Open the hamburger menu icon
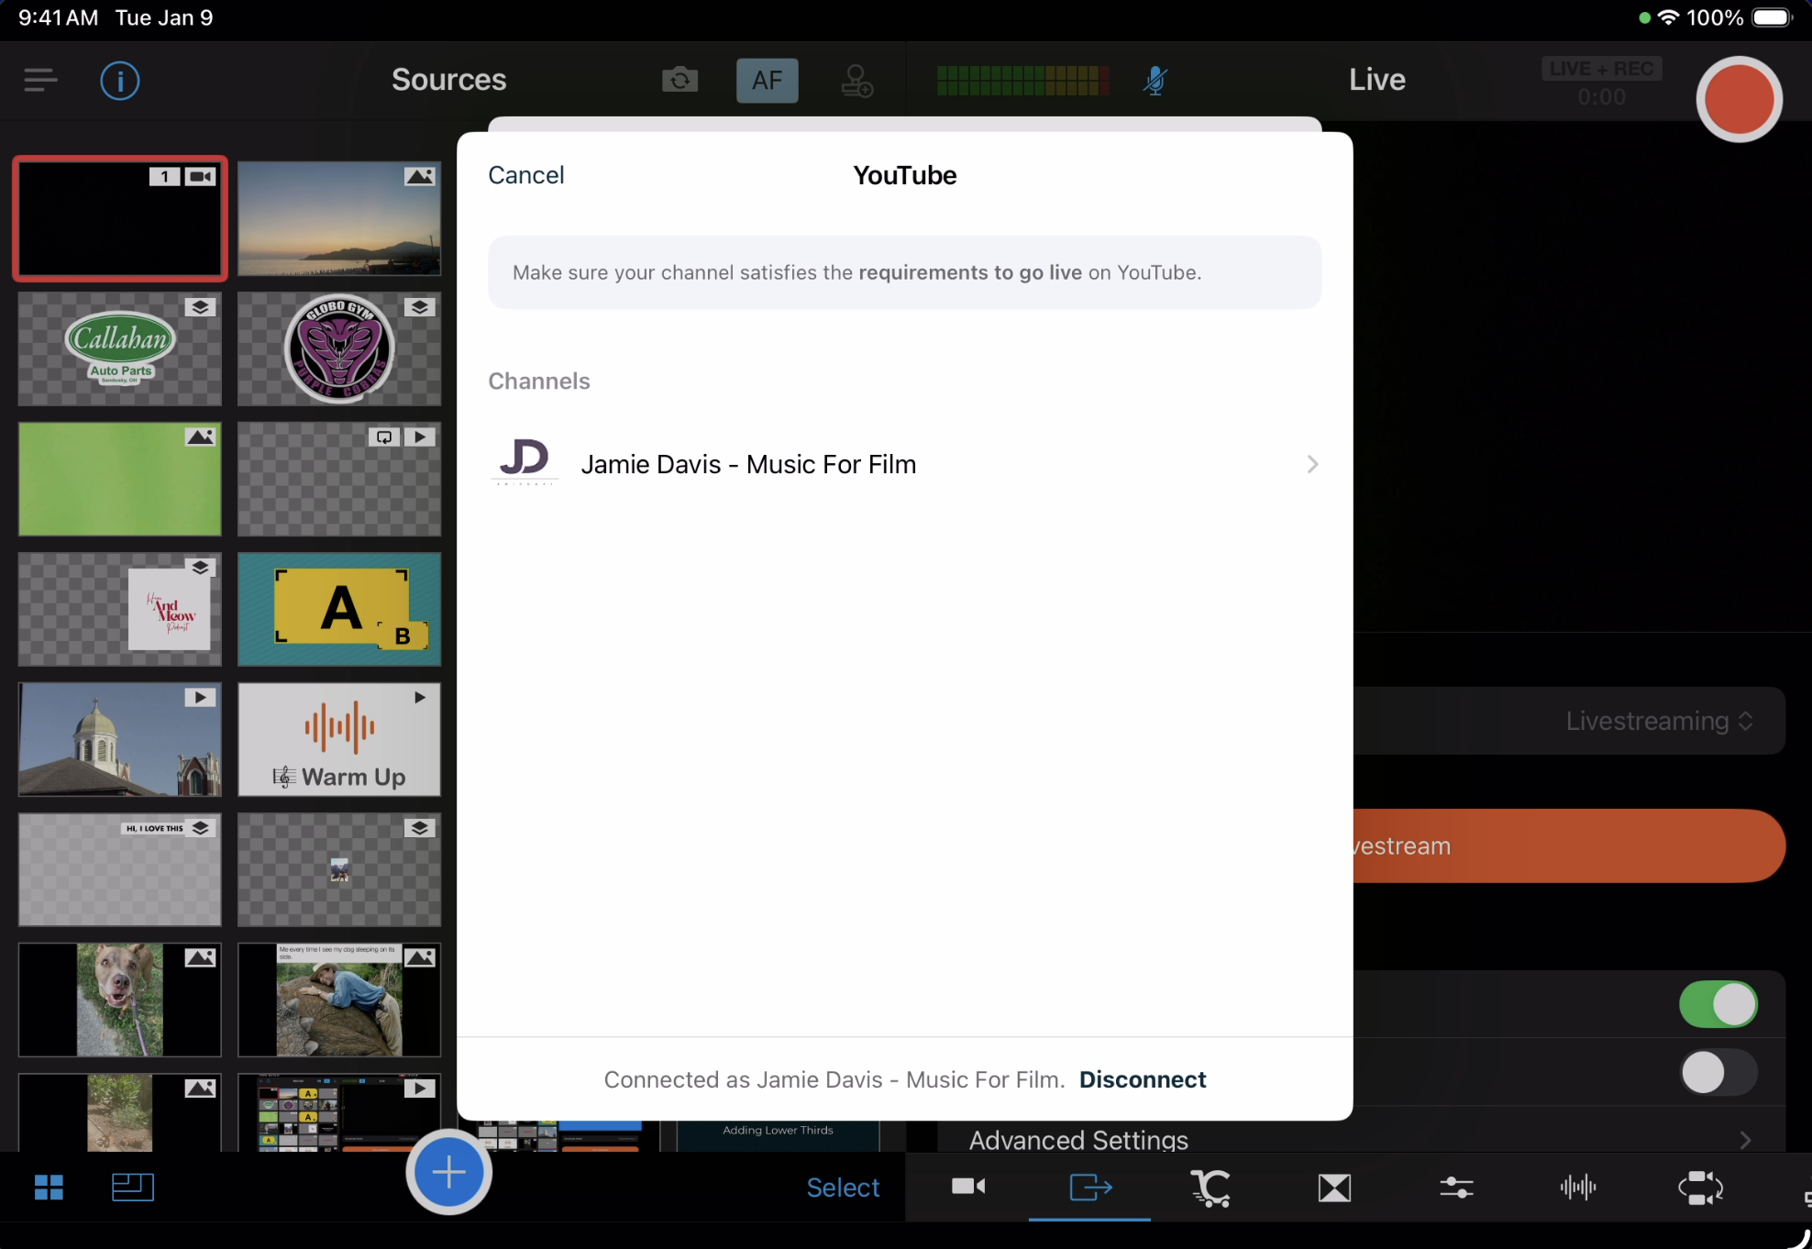 pyautogui.click(x=40, y=81)
